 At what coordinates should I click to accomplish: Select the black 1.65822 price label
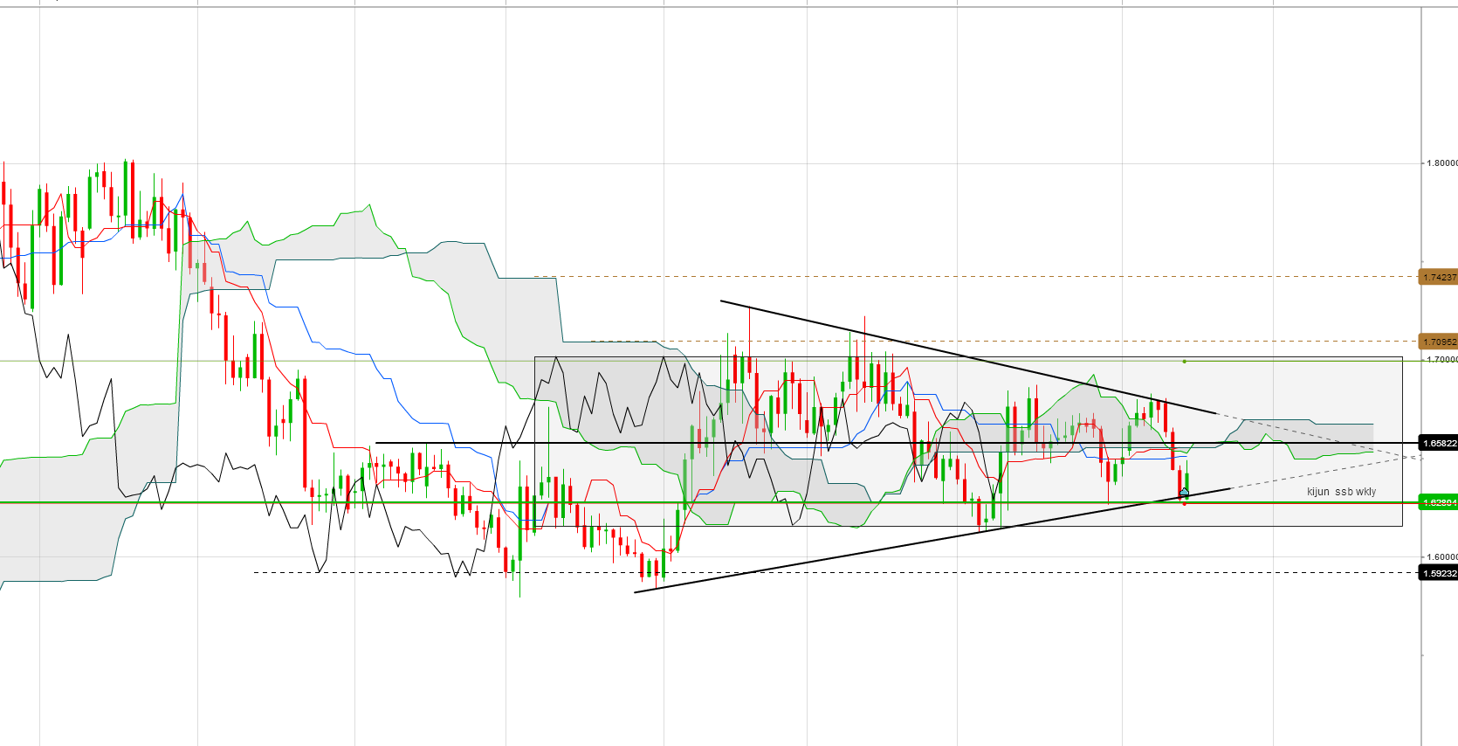point(1439,443)
